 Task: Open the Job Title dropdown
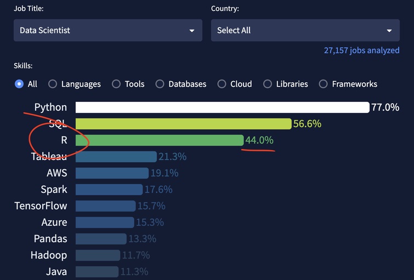pos(107,31)
